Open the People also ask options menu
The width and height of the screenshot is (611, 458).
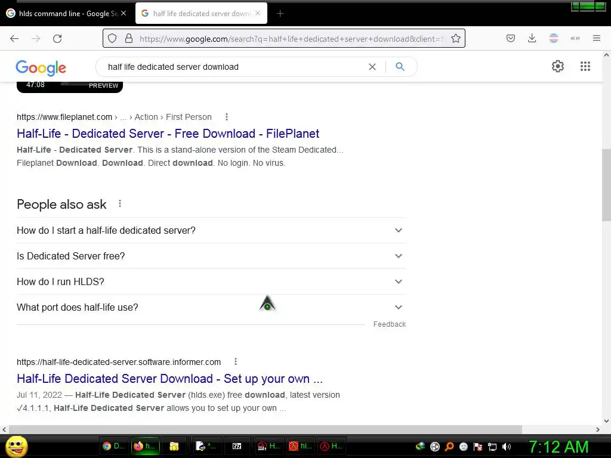click(120, 204)
